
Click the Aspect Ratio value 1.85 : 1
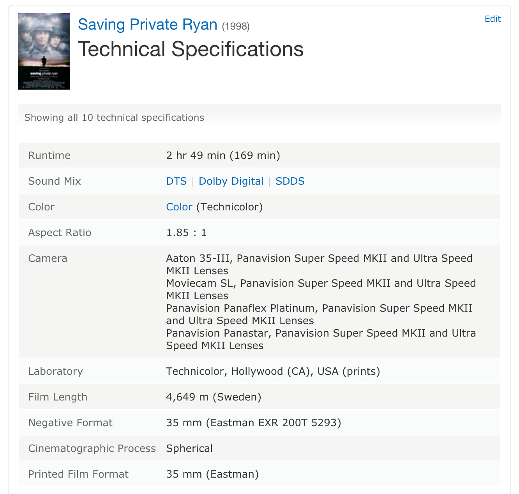point(186,233)
